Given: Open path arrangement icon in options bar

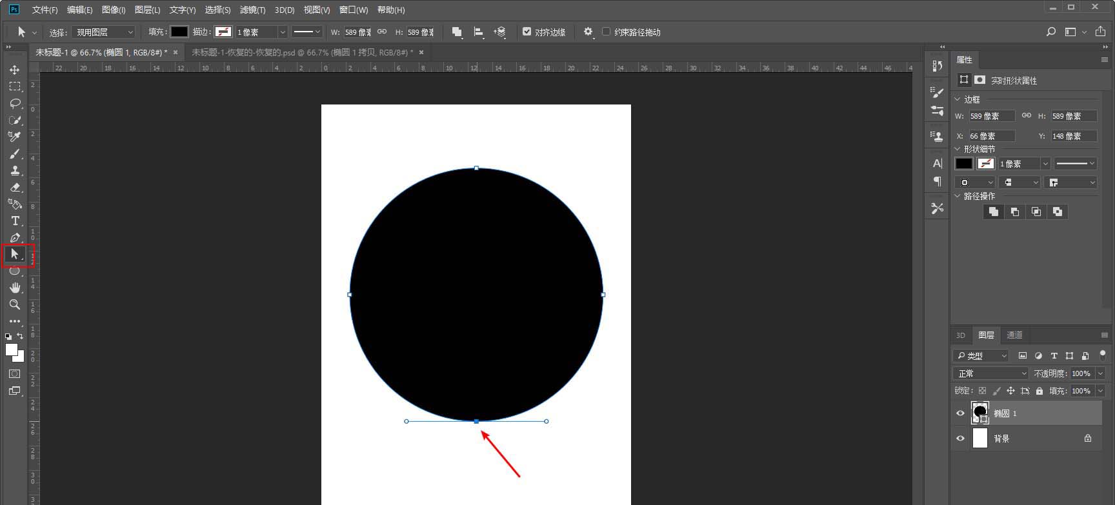Looking at the screenshot, I should (499, 32).
